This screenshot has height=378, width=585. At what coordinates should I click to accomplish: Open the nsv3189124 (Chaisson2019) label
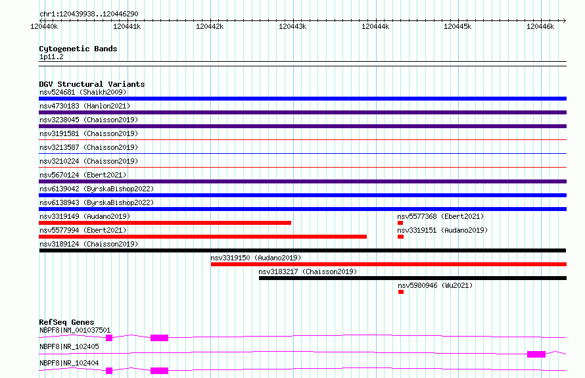(x=89, y=244)
